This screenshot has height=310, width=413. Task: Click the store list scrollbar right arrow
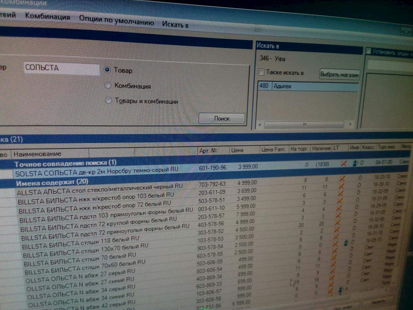tap(350, 124)
